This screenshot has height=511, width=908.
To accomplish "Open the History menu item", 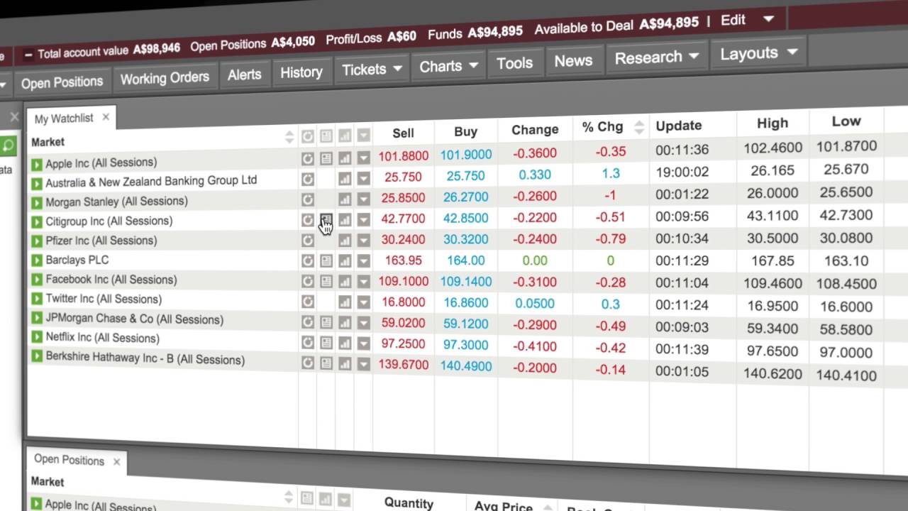I will point(301,72).
